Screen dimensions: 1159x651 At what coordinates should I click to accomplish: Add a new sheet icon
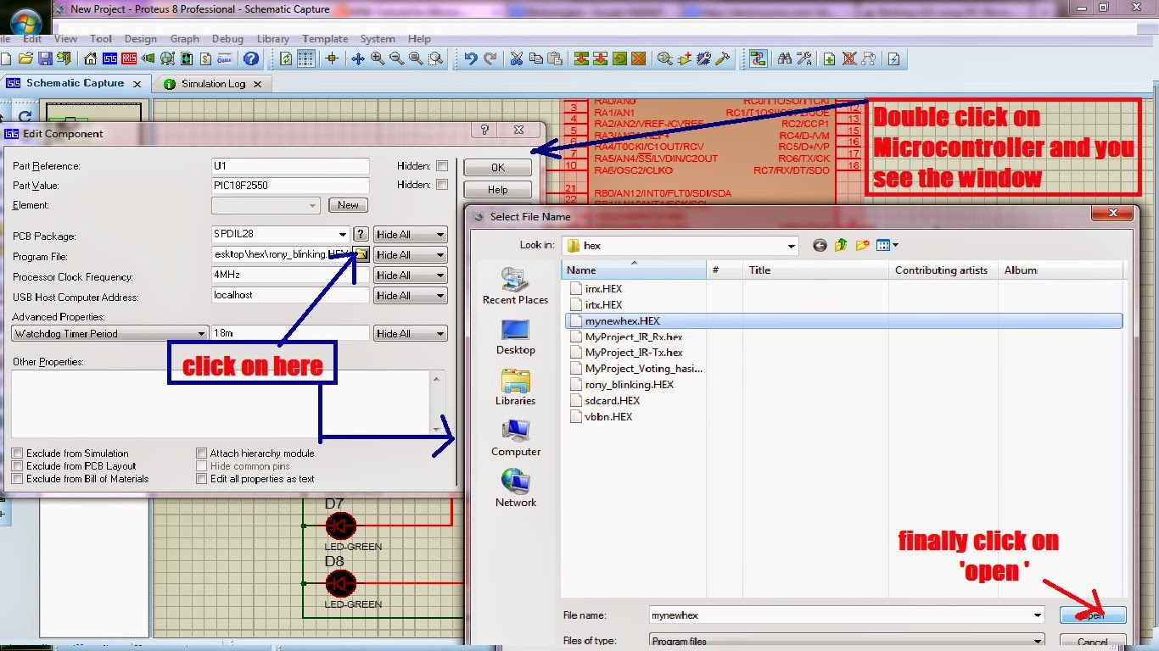coord(829,58)
